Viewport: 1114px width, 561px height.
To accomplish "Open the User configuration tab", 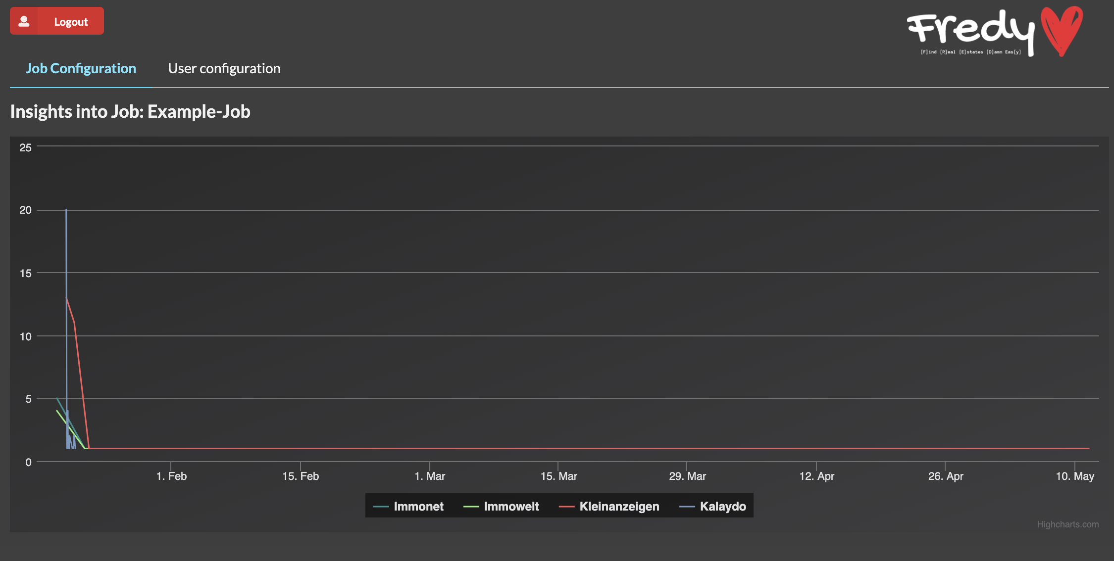I will (224, 68).
